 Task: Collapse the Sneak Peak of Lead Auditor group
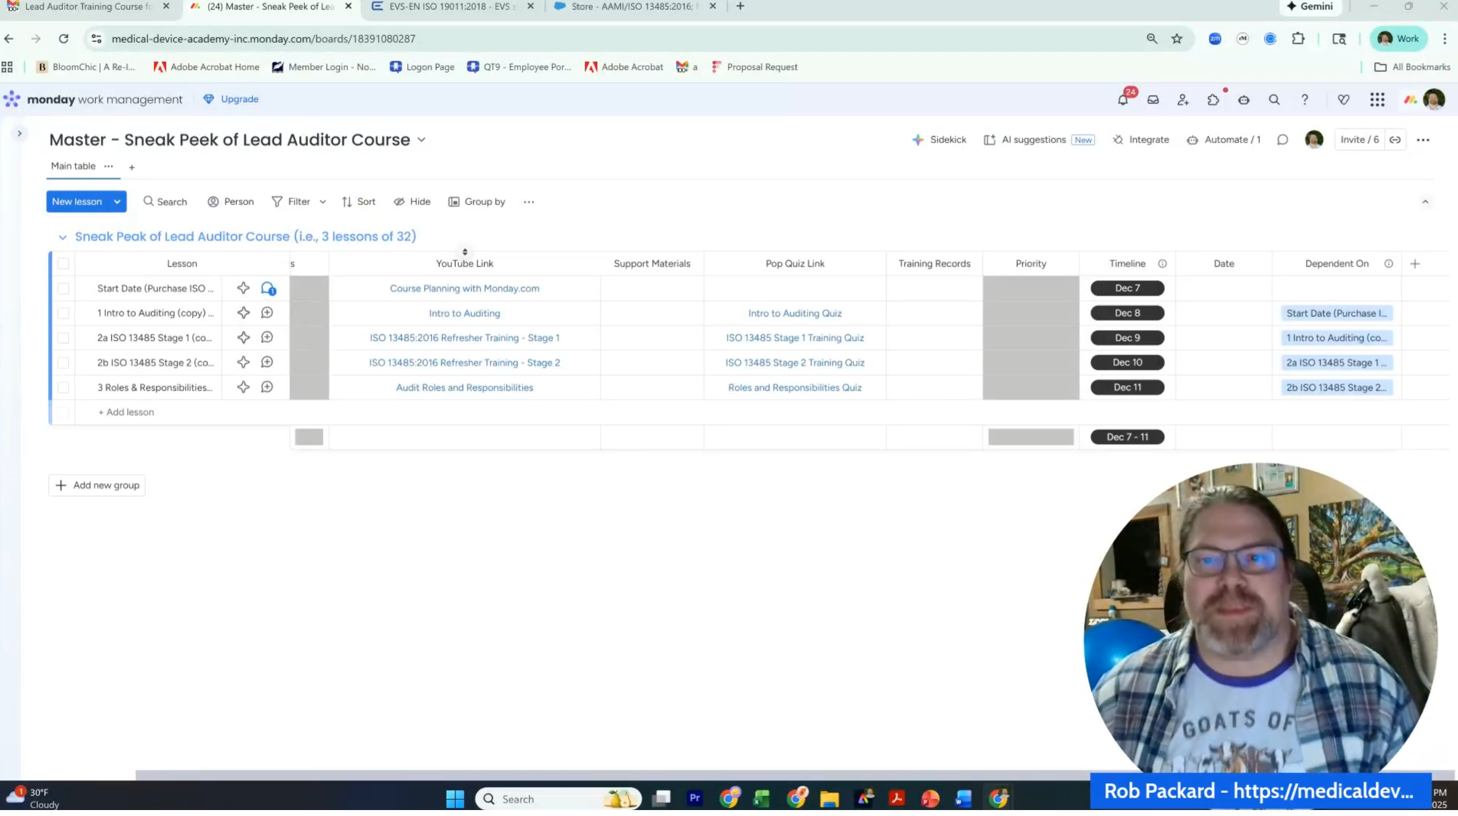(62, 237)
